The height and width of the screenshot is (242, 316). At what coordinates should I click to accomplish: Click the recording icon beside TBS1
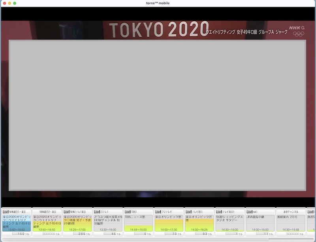tap(128, 212)
